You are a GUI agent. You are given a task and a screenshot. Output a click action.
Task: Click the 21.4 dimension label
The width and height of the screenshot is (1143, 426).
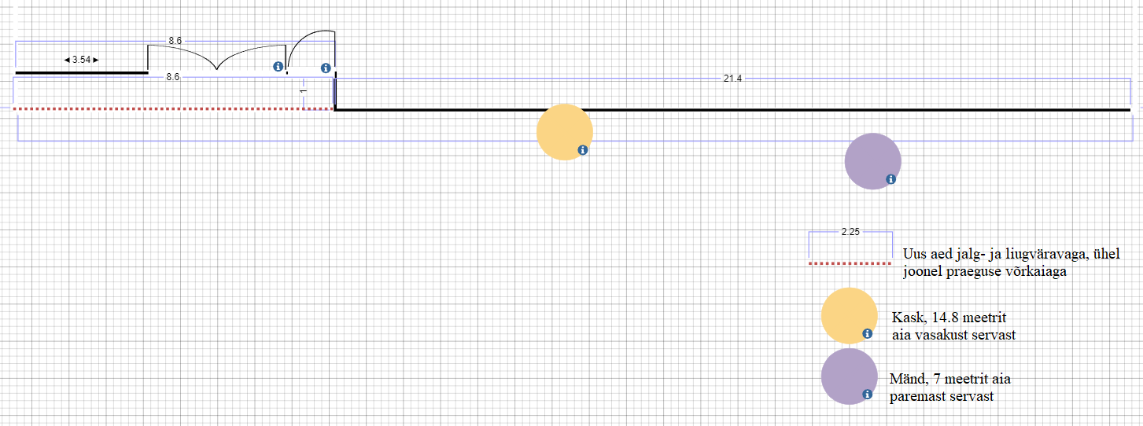pos(732,79)
